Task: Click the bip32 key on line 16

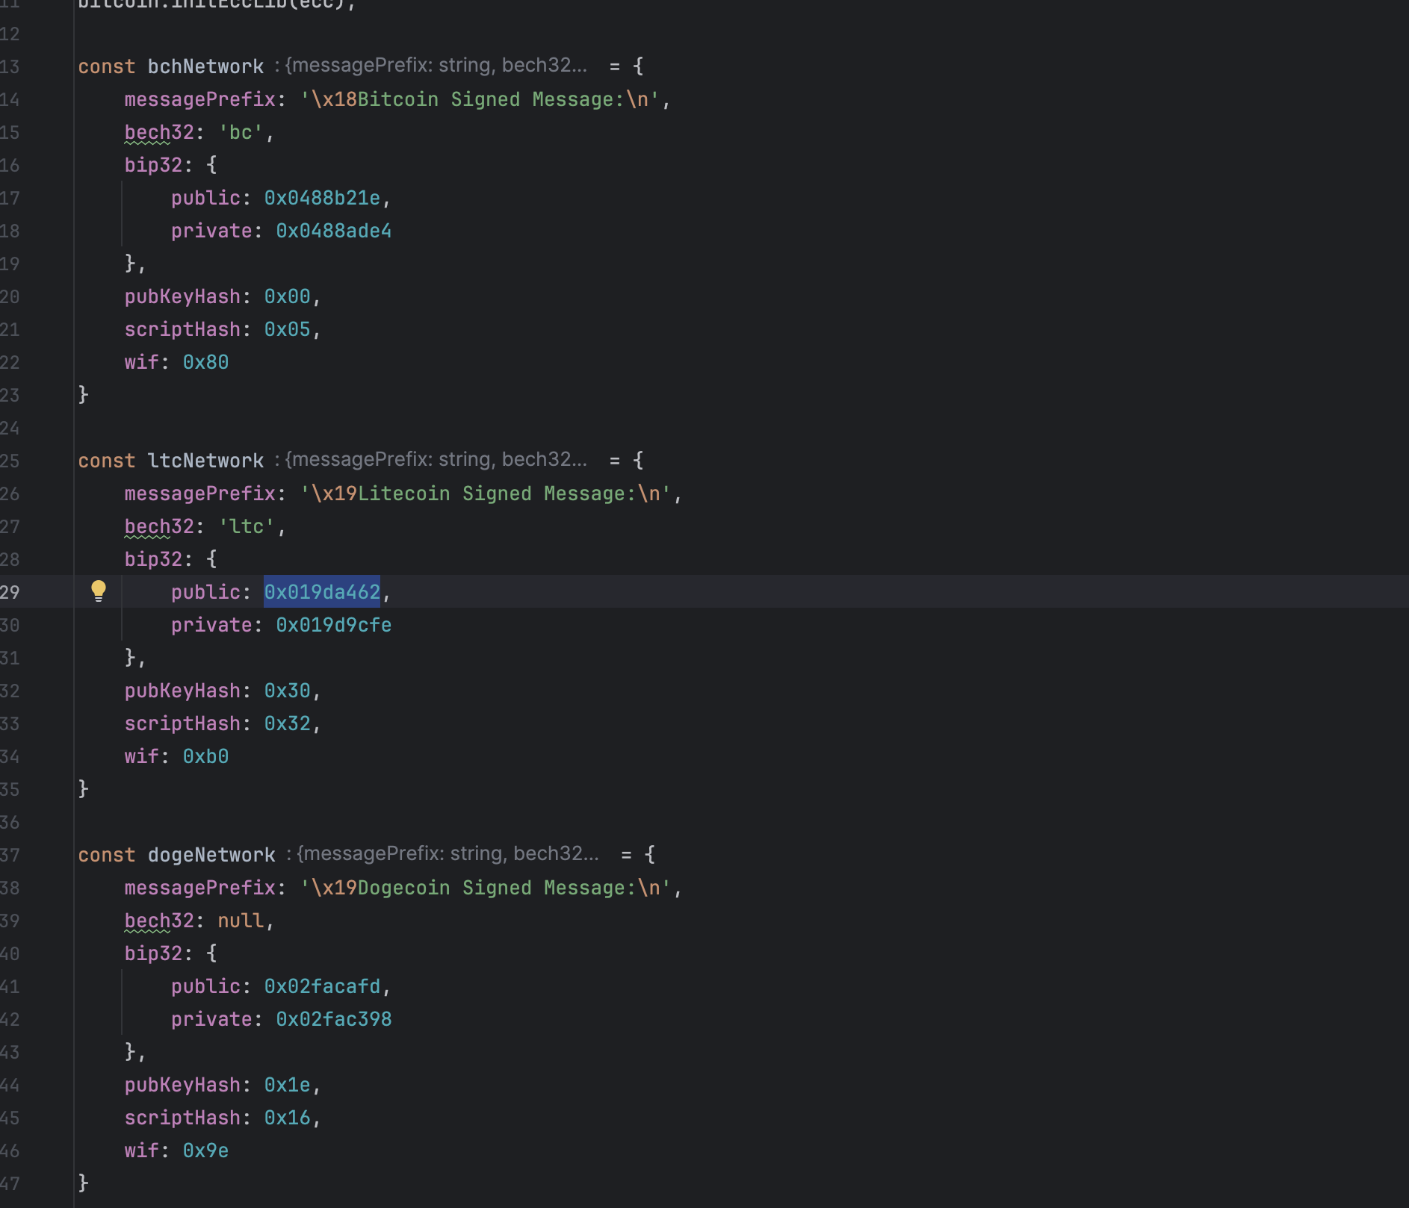Action: coord(153,165)
